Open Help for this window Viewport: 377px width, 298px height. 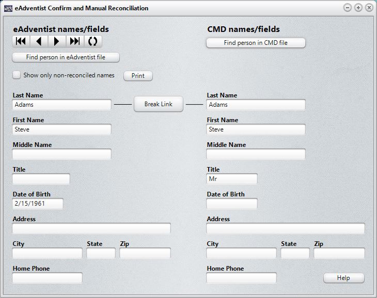[344, 278]
